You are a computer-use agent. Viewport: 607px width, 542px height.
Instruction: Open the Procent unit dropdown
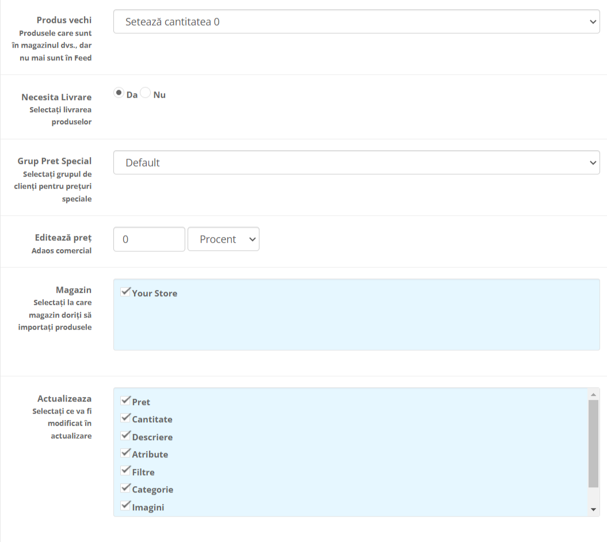(x=223, y=239)
